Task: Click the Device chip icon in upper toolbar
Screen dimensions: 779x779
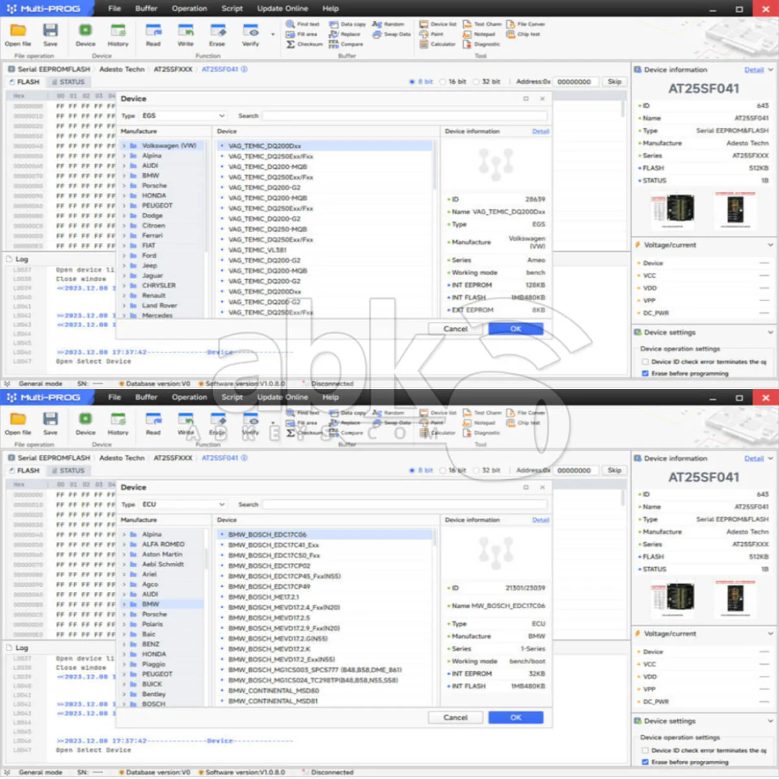Action: [x=85, y=32]
